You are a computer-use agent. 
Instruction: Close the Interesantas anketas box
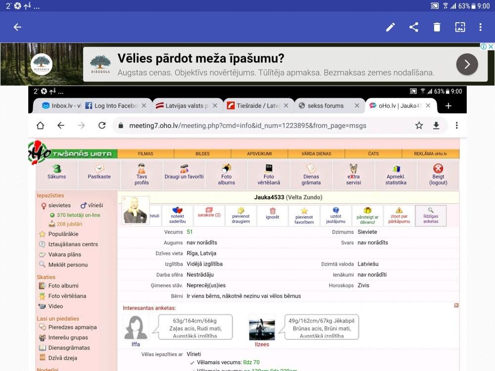456,305
